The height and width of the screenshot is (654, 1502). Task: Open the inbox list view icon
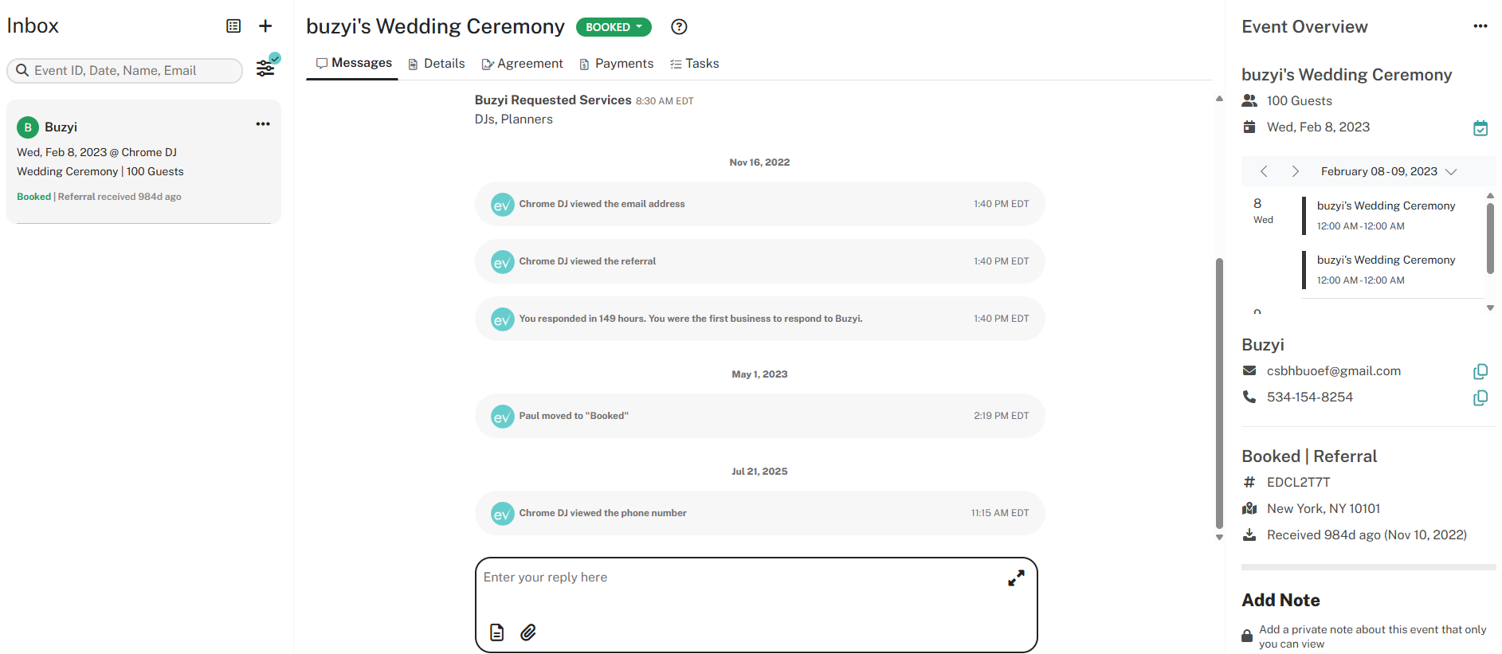click(x=233, y=26)
